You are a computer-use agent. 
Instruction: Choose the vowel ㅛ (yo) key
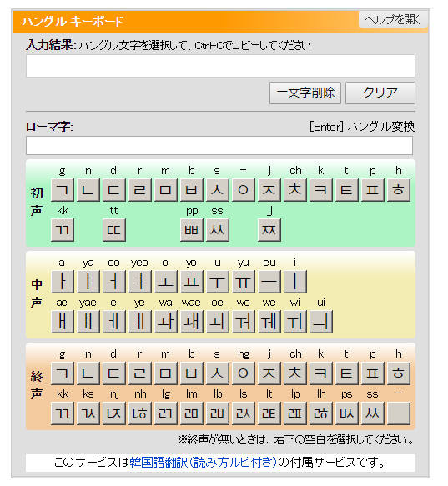click(192, 282)
